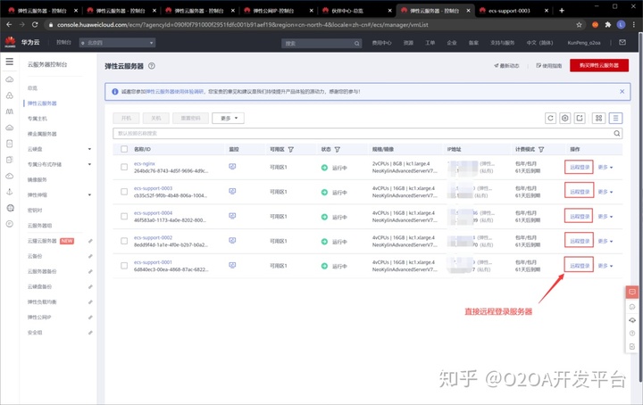Click 远程登录 for ecs-nginx
This screenshot has height=405, width=643.
click(x=579, y=167)
